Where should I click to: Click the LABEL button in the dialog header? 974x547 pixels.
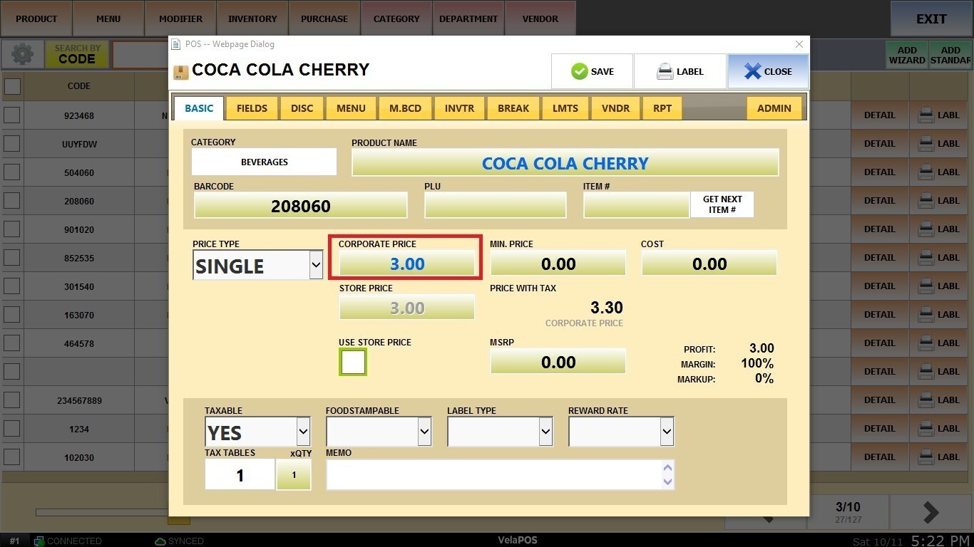pyautogui.click(x=680, y=71)
